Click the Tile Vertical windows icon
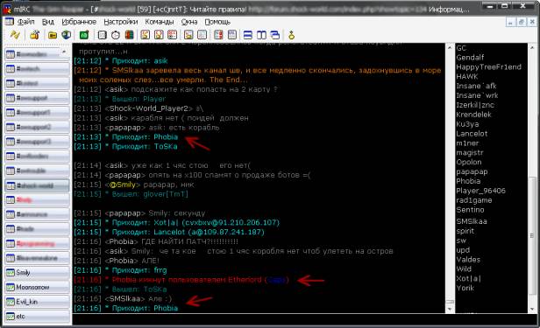The height and width of the screenshot is (328, 540). pyautogui.click(x=261, y=35)
